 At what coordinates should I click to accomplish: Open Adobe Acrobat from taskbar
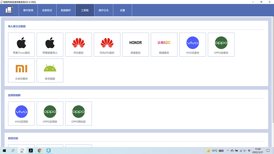(x=31, y=150)
